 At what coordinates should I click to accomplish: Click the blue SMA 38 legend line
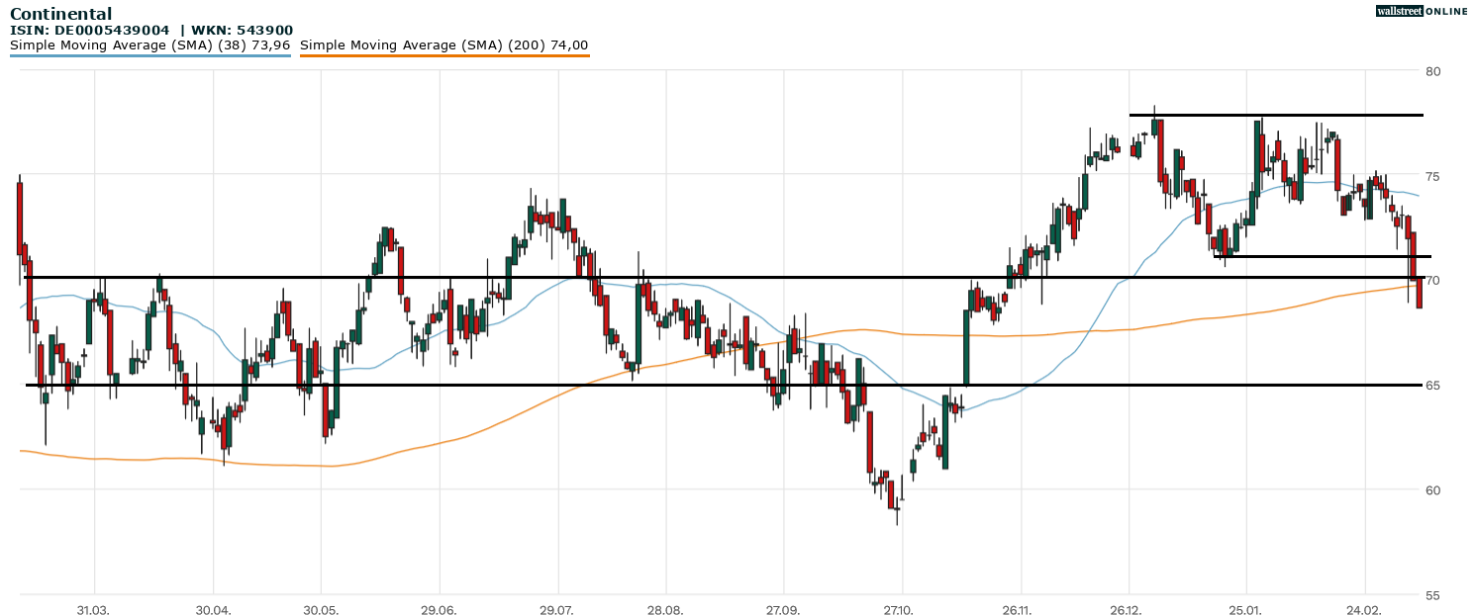coord(149,56)
